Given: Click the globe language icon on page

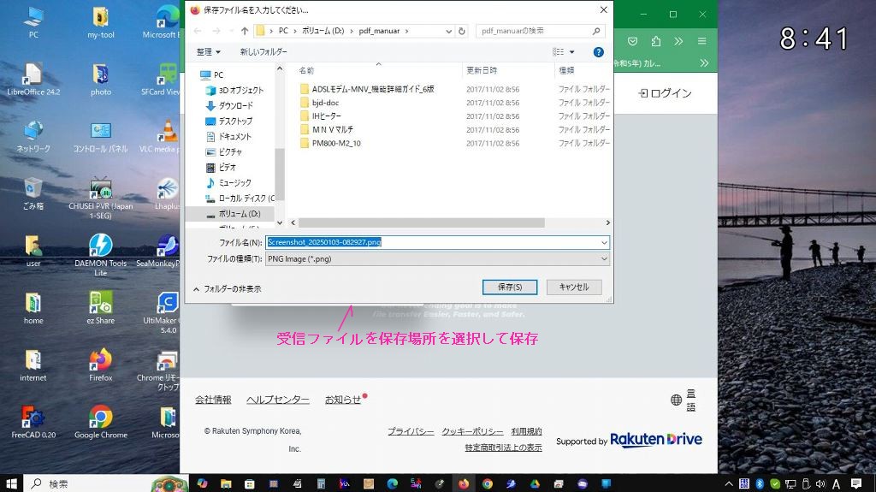Looking at the screenshot, I should [x=676, y=400].
